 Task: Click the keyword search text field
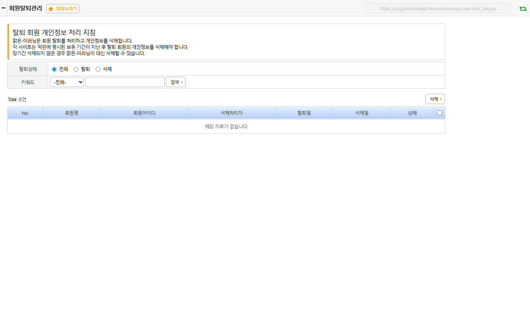point(125,82)
